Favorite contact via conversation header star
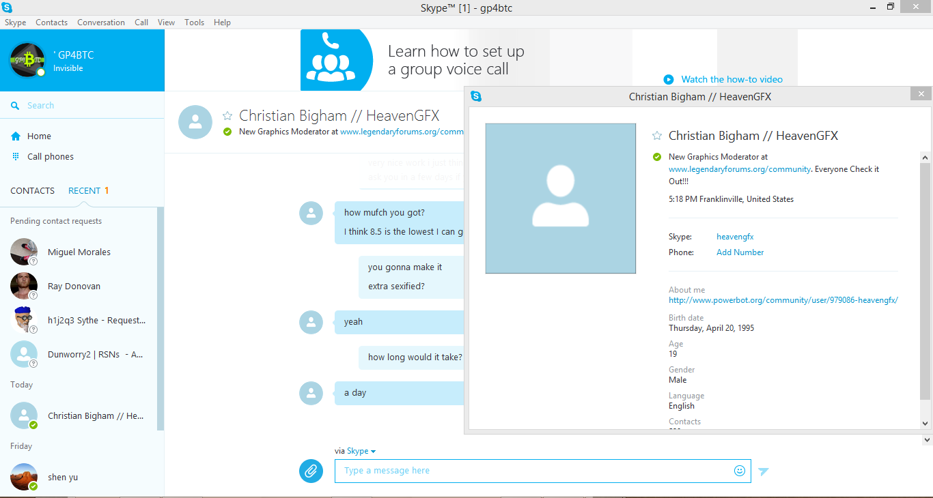 (x=227, y=116)
